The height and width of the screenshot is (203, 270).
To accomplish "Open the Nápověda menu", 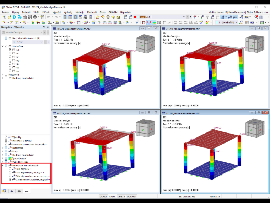I will click(x=125, y=12).
